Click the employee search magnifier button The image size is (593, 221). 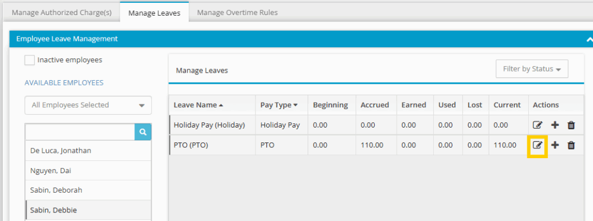tap(142, 132)
